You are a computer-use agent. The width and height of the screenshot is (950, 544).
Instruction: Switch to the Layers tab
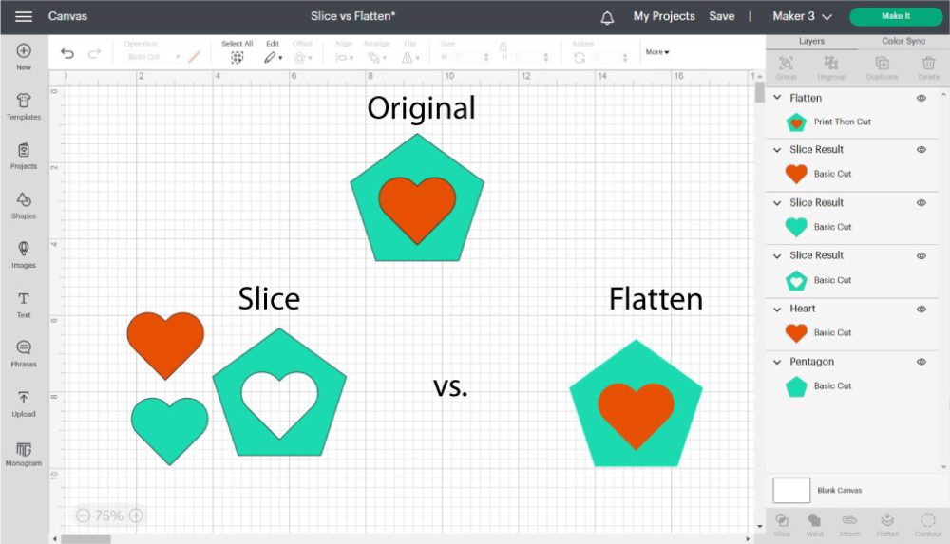tap(811, 41)
